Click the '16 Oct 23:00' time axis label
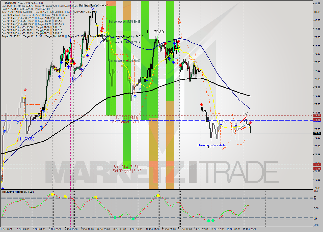323x232 pixels. [x=250, y=229]
